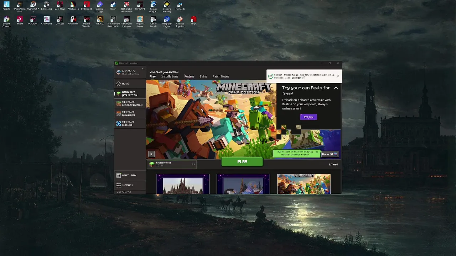Viewport: 456px width, 256px height.
Task: Open the Fortnite desktop shortcut
Action: coord(6,6)
